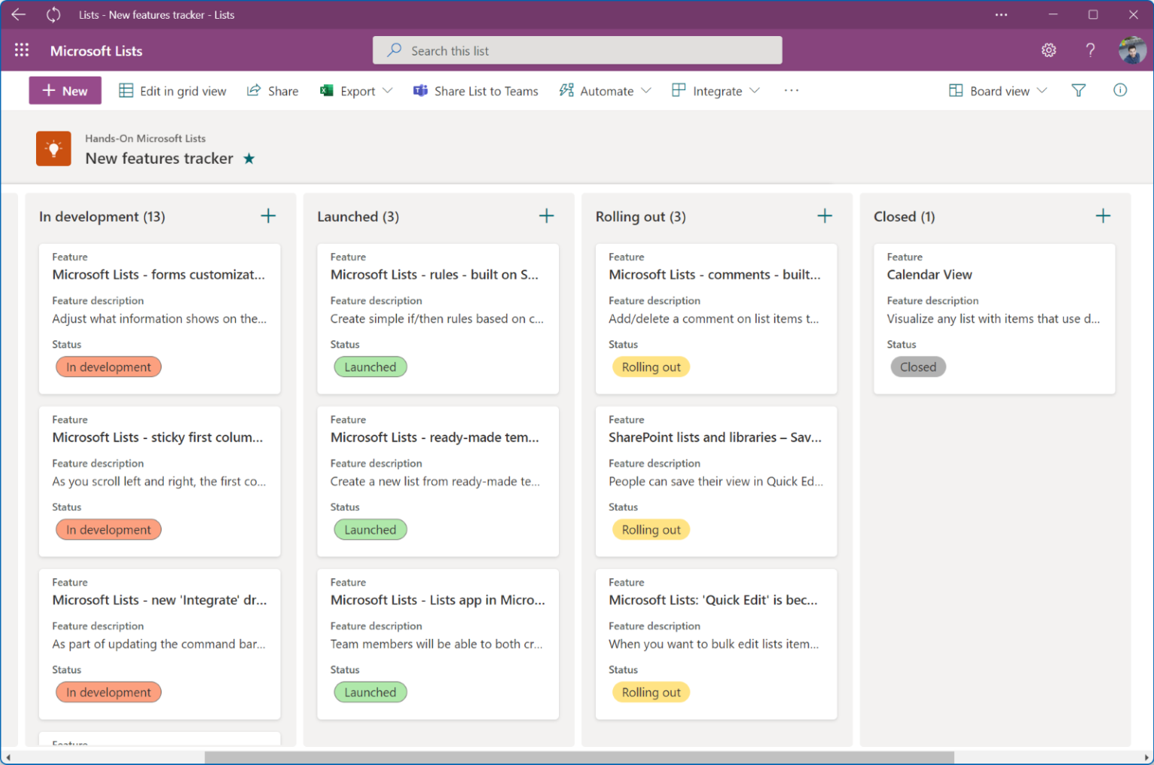Image resolution: width=1154 pixels, height=765 pixels.
Task: Click the gray Closed status pill
Action: click(x=918, y=367)
